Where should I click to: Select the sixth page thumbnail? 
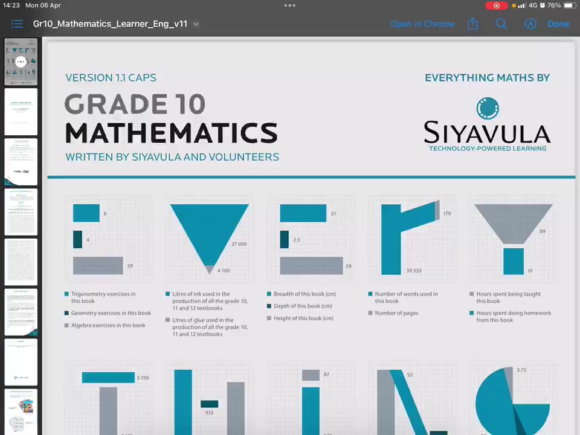(21, 312)
